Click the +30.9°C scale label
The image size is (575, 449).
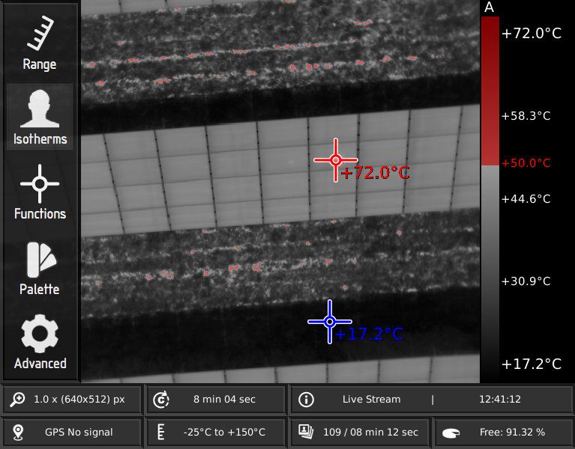526,281
